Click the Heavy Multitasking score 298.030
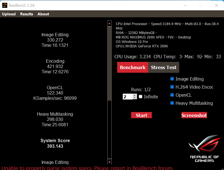The image size is (224, 170). click(55, 119)
